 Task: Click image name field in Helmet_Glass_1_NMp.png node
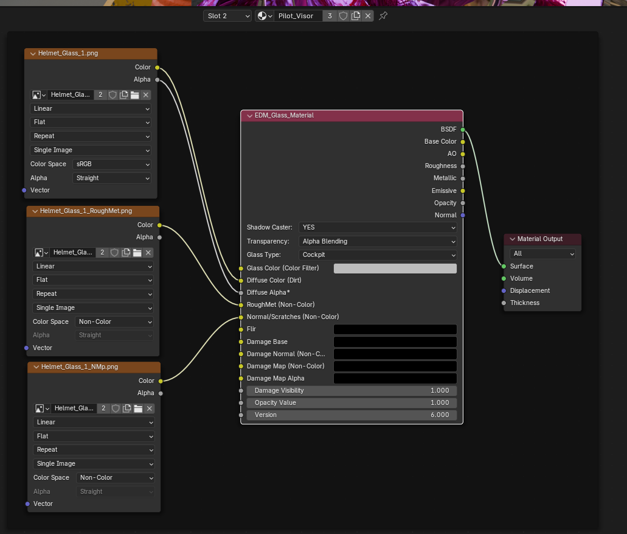pos(74,409)
